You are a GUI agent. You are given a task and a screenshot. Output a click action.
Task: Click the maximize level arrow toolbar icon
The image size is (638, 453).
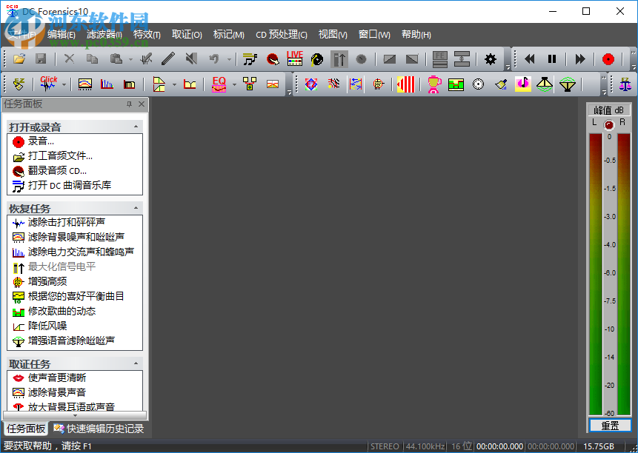(x=339, y=59)
